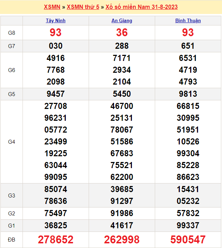Select Bình Thuận G3 number 15431

click(188, 189)
